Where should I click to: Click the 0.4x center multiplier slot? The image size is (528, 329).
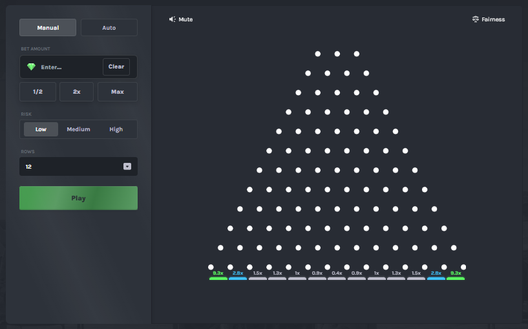(x=337, y=275)
